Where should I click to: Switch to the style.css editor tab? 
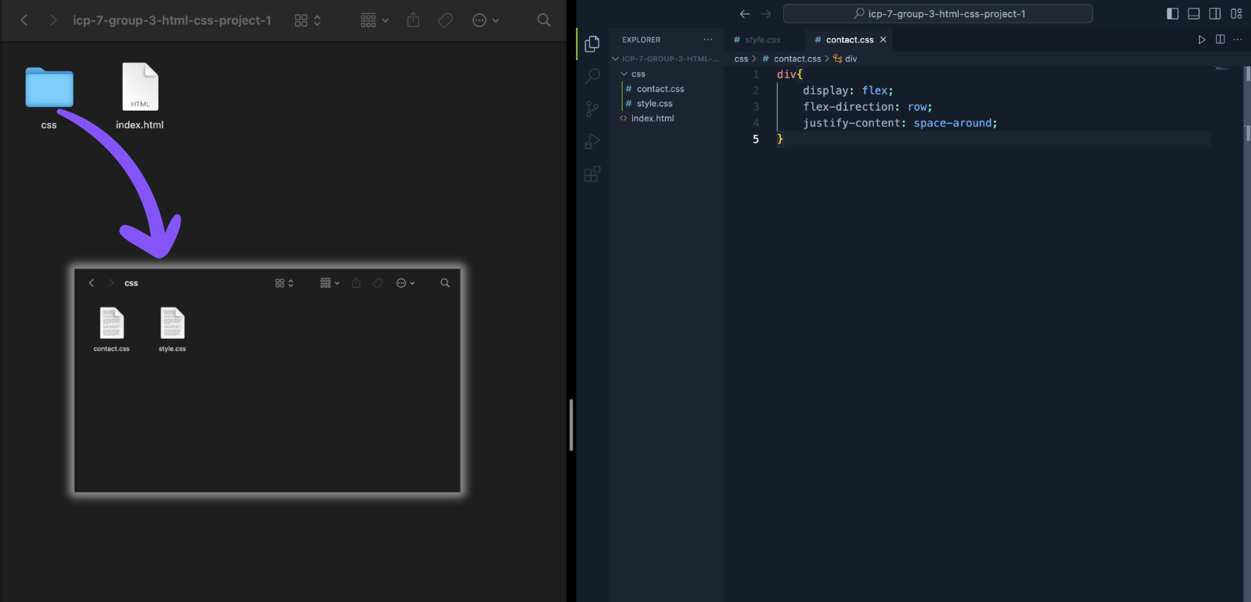[762, 39]
